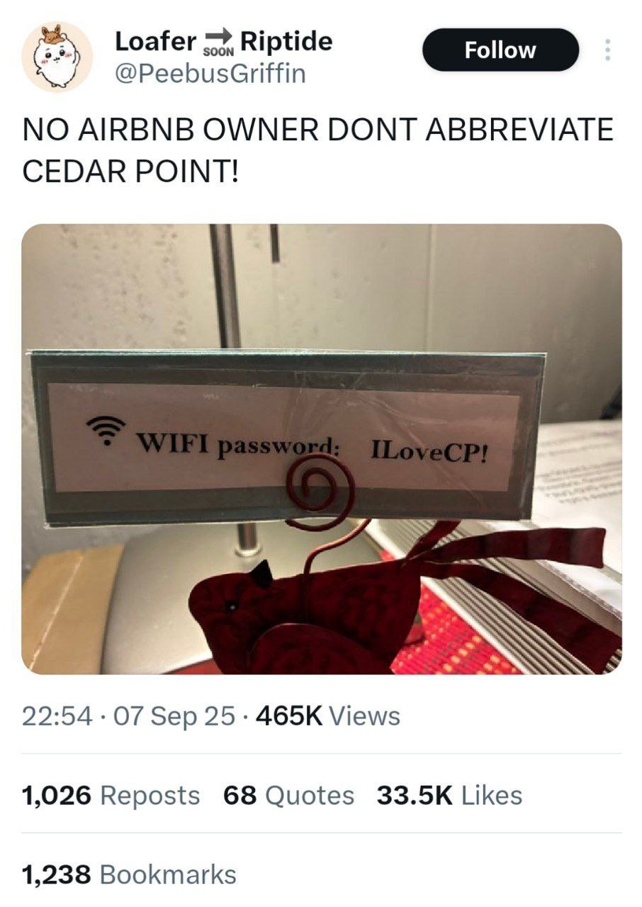The image size is (642, 907).
Task: Show the 33.5K Likes list
Action: click(x=449, y=795)
